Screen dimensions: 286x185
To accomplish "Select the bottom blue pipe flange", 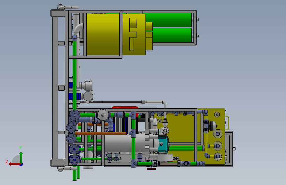I will pos(74,160).
